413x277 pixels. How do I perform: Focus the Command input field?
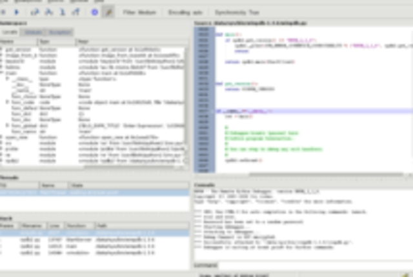click(x=316, y=265)
